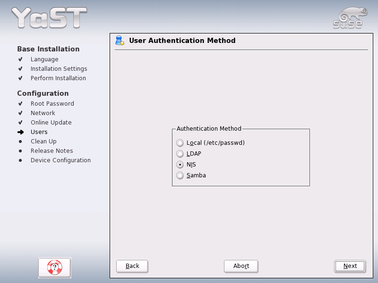This screenshot has height=283, width=378.
Task: Click the Base Installation heading
Action: pyautogui.click(x=48, y=49)
